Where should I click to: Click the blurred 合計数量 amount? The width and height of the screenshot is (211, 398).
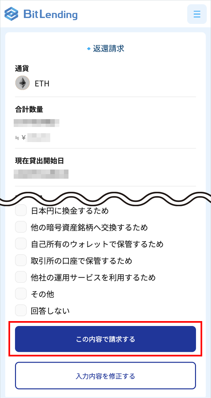point(37,122)
